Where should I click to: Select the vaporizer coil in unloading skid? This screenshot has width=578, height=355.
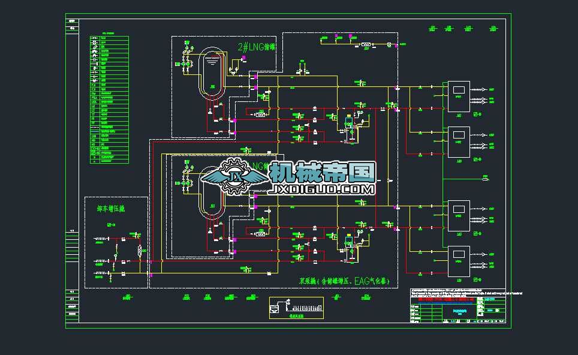[139, 251]
